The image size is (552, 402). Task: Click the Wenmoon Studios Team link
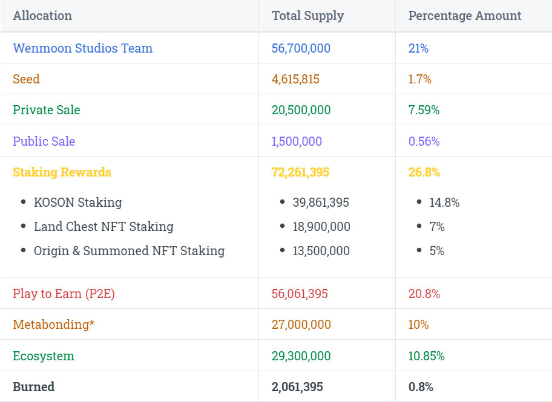(x=82, y=48)
